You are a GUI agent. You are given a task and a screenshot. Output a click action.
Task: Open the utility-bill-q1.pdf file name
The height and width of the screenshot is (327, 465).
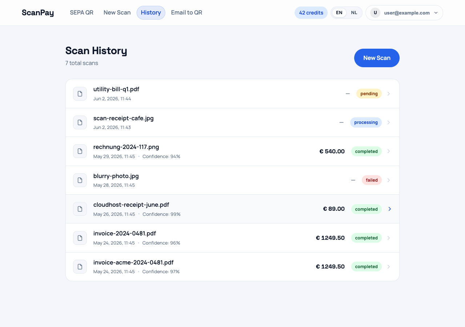116,89
